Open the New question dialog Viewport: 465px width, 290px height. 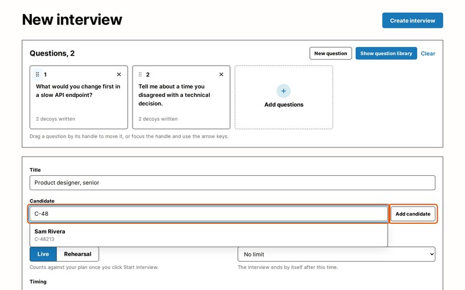pos(331,53)
